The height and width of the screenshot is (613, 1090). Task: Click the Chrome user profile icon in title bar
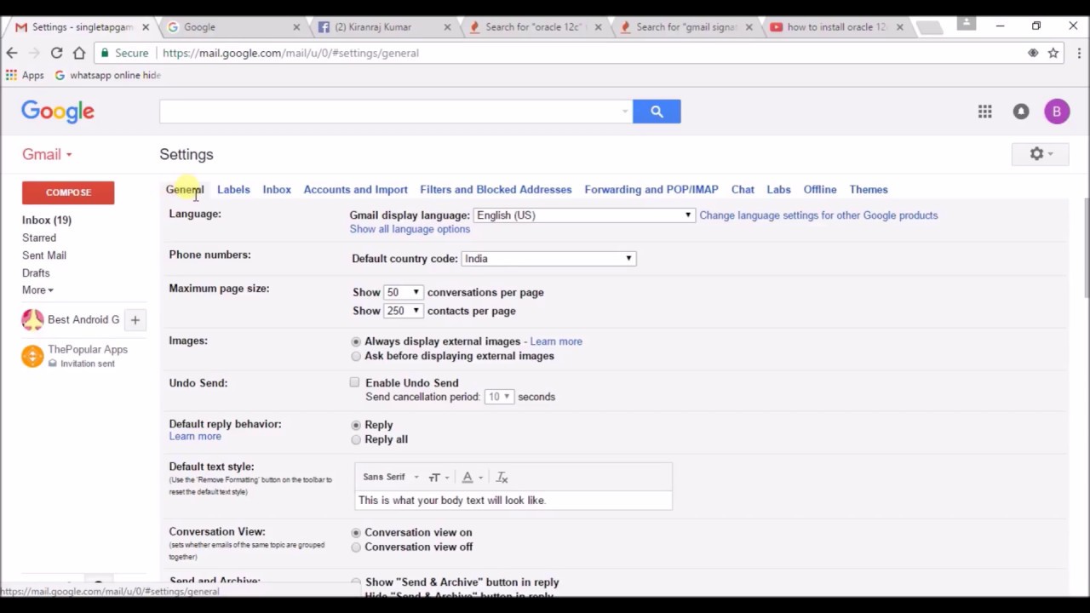966,24
